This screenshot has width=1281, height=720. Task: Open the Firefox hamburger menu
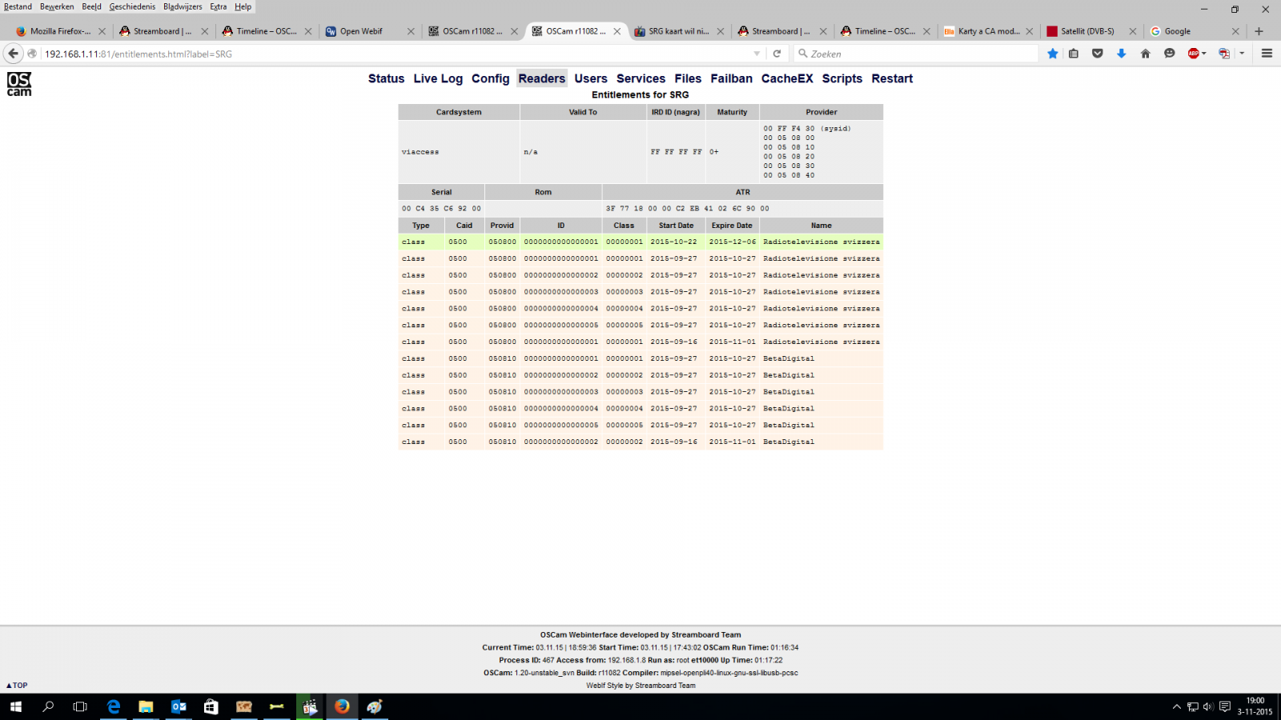click(x=1267, y=54)
